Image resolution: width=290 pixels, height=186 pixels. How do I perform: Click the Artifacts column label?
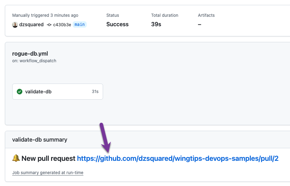[206, 15]
